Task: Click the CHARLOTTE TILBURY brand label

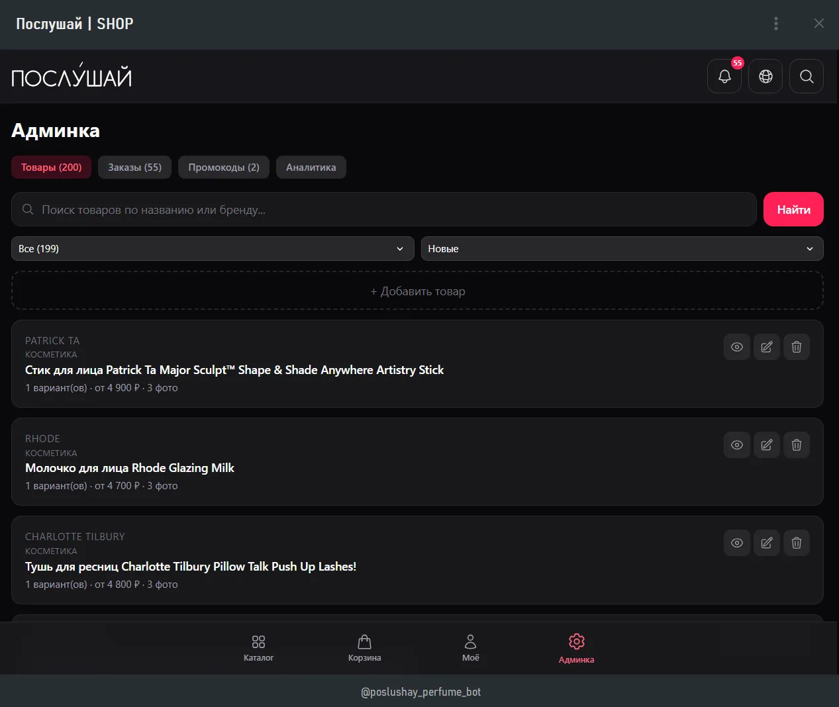Action: point(75,536)
